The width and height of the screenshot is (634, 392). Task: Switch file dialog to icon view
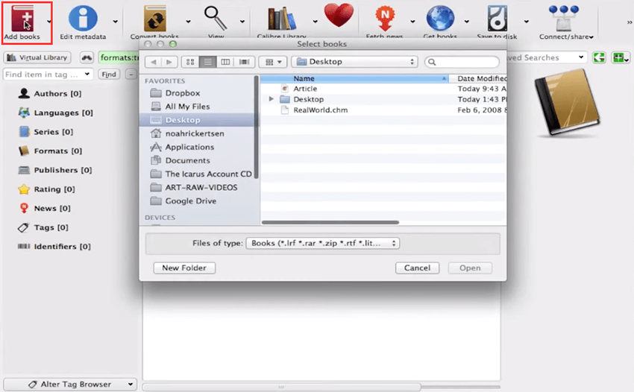click(190, 62)
